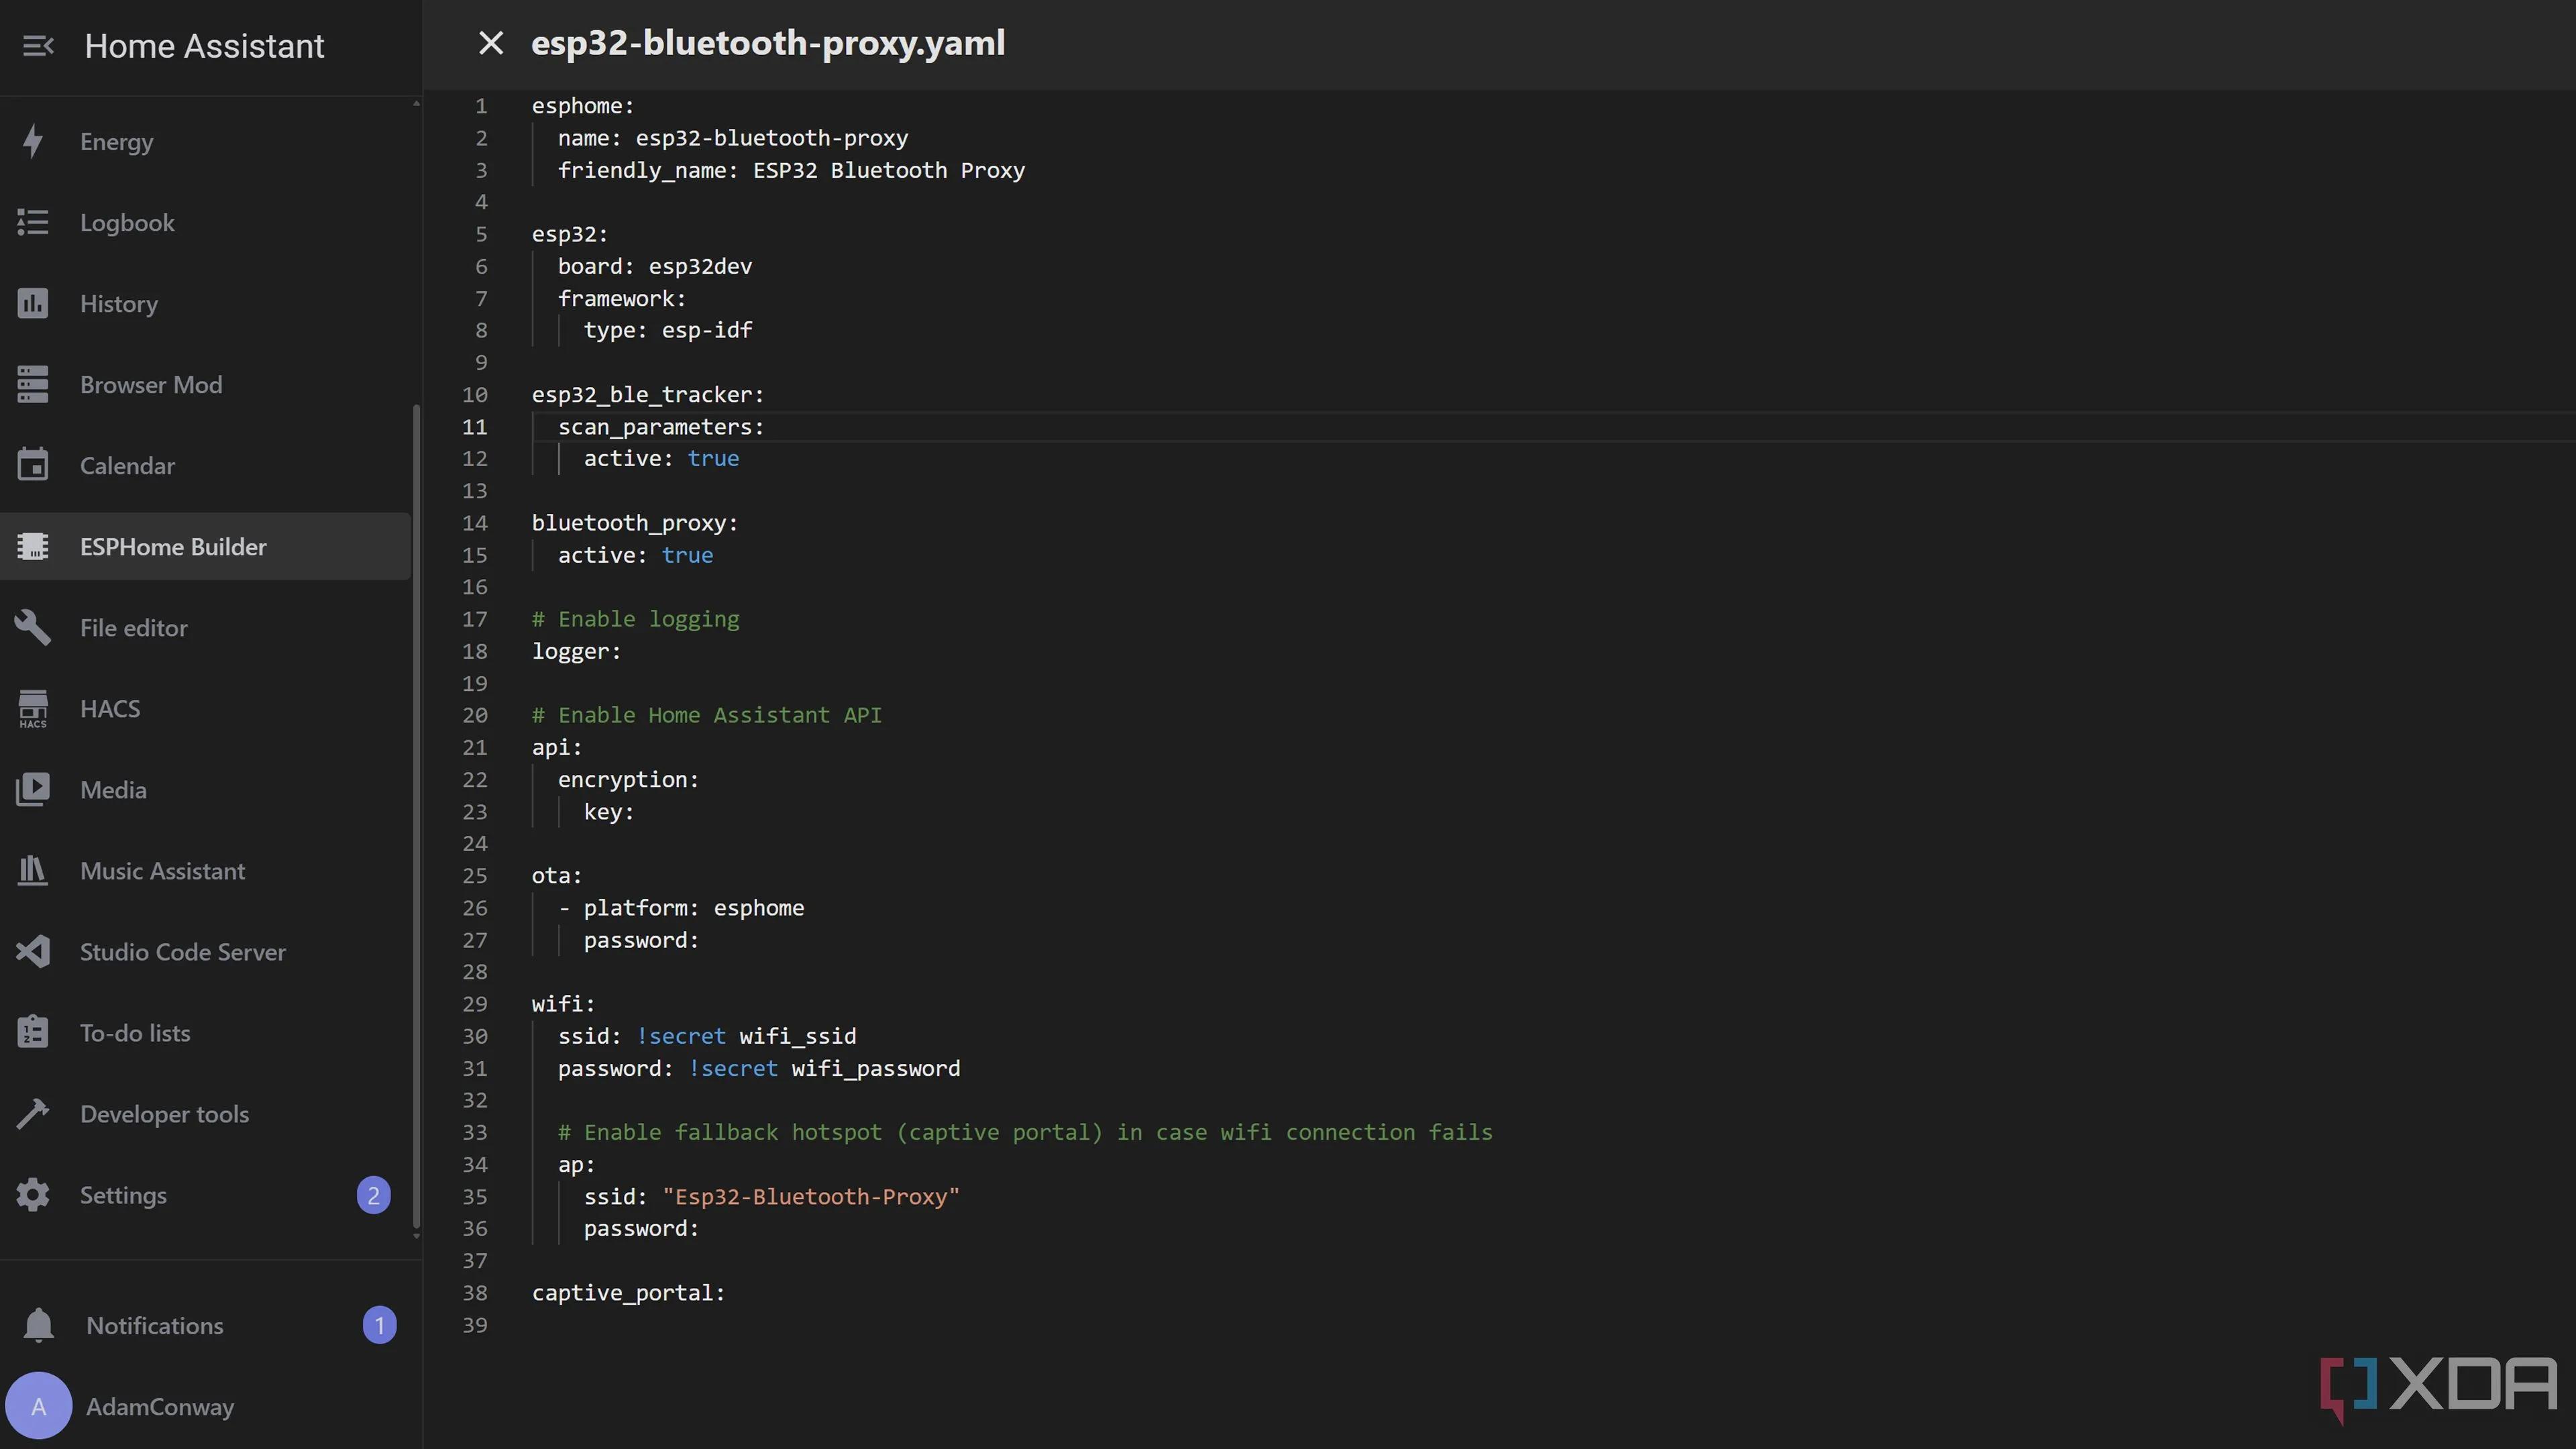Click the sidebar scroll down arrow
This screenshot has width=2576, height=1449.
(416, 1236)
